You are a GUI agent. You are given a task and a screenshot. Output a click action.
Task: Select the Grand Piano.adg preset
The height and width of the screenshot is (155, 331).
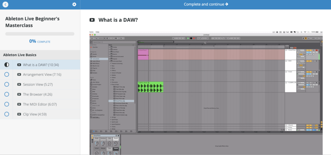(x=122, y=101)
